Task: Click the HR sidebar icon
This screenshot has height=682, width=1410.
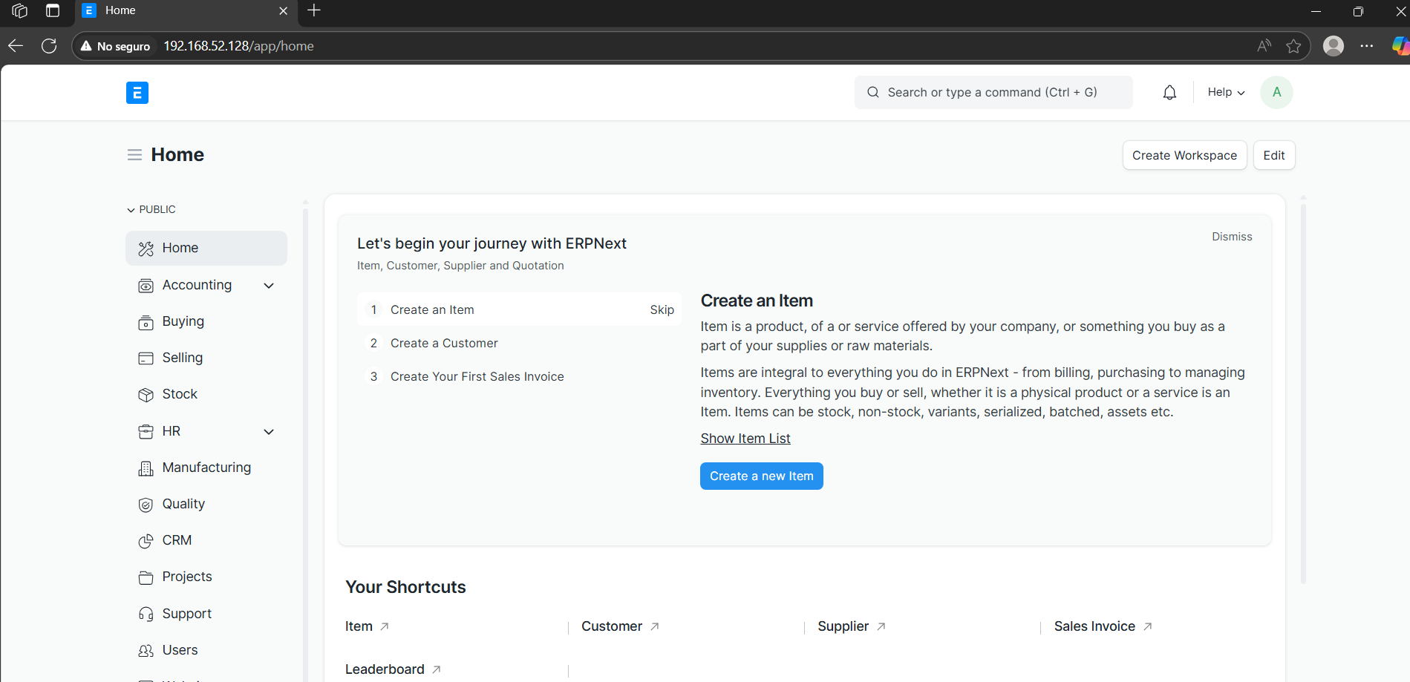Action: click(x=146, y=432)
